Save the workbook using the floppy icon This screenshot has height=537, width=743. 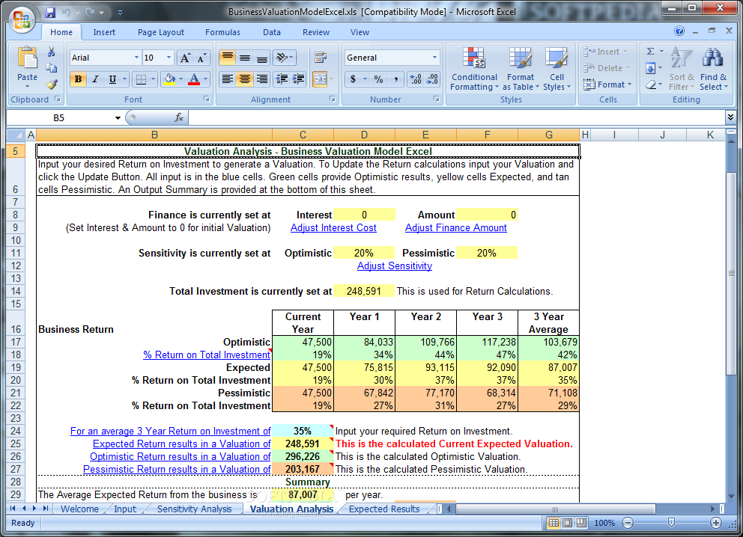(x=50, y=13)
